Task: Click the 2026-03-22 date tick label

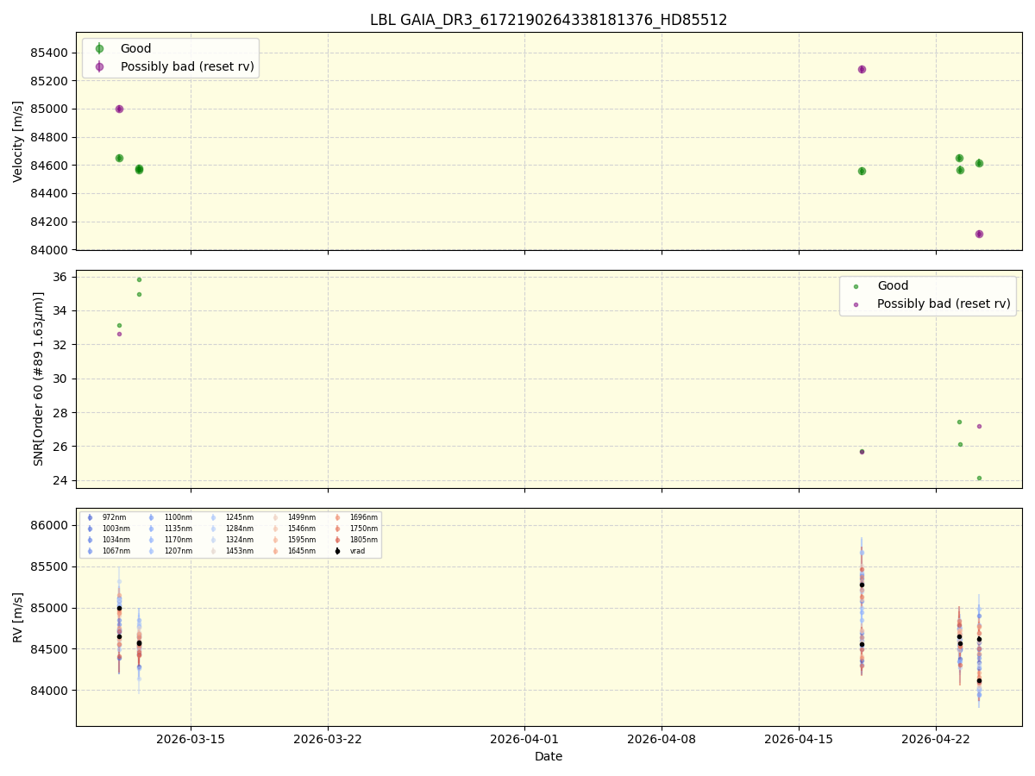Action: pyautogui.click(x=328, y=739)
